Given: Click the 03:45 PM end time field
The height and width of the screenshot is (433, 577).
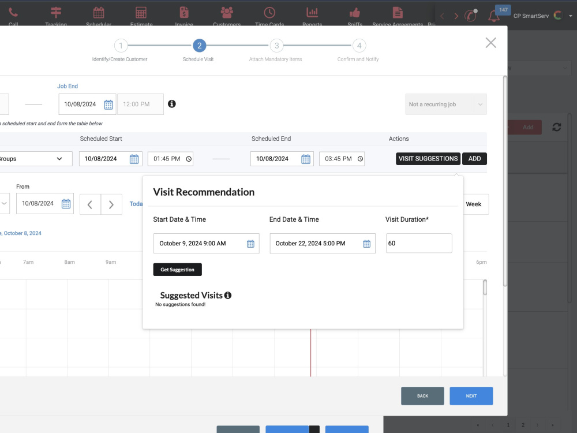Looking at the screenshot, I should (342, 159).
